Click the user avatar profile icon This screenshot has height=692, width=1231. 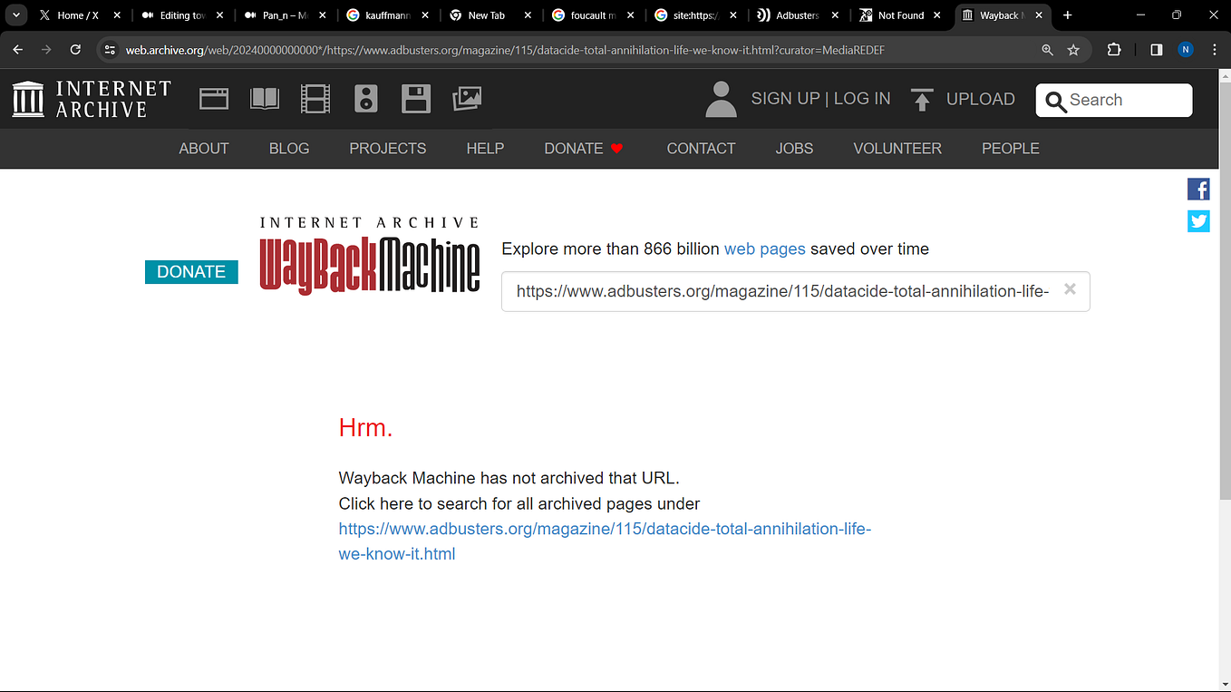[721, 98]
